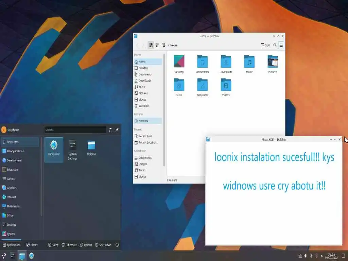The image size is (348, 261).
Task: Open Settings category in launcher
Action: click(20, 225)
